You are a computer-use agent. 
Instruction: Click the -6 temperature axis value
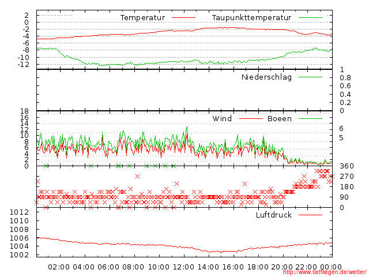(x=26, y=43)
